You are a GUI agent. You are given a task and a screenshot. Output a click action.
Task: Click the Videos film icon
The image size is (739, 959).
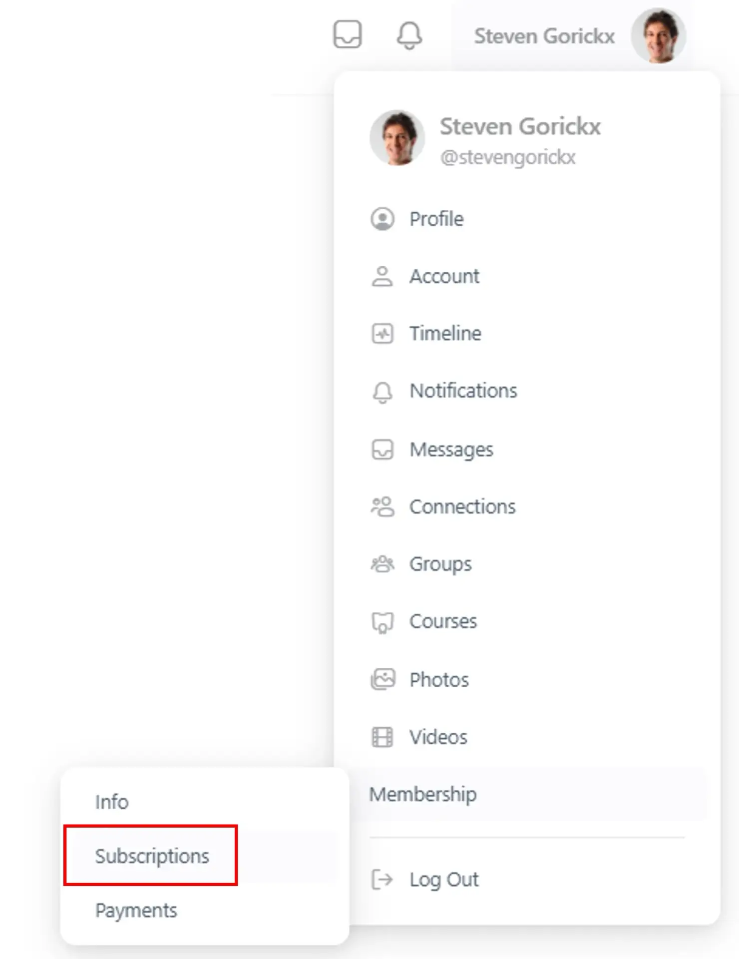tap(382, 737)
